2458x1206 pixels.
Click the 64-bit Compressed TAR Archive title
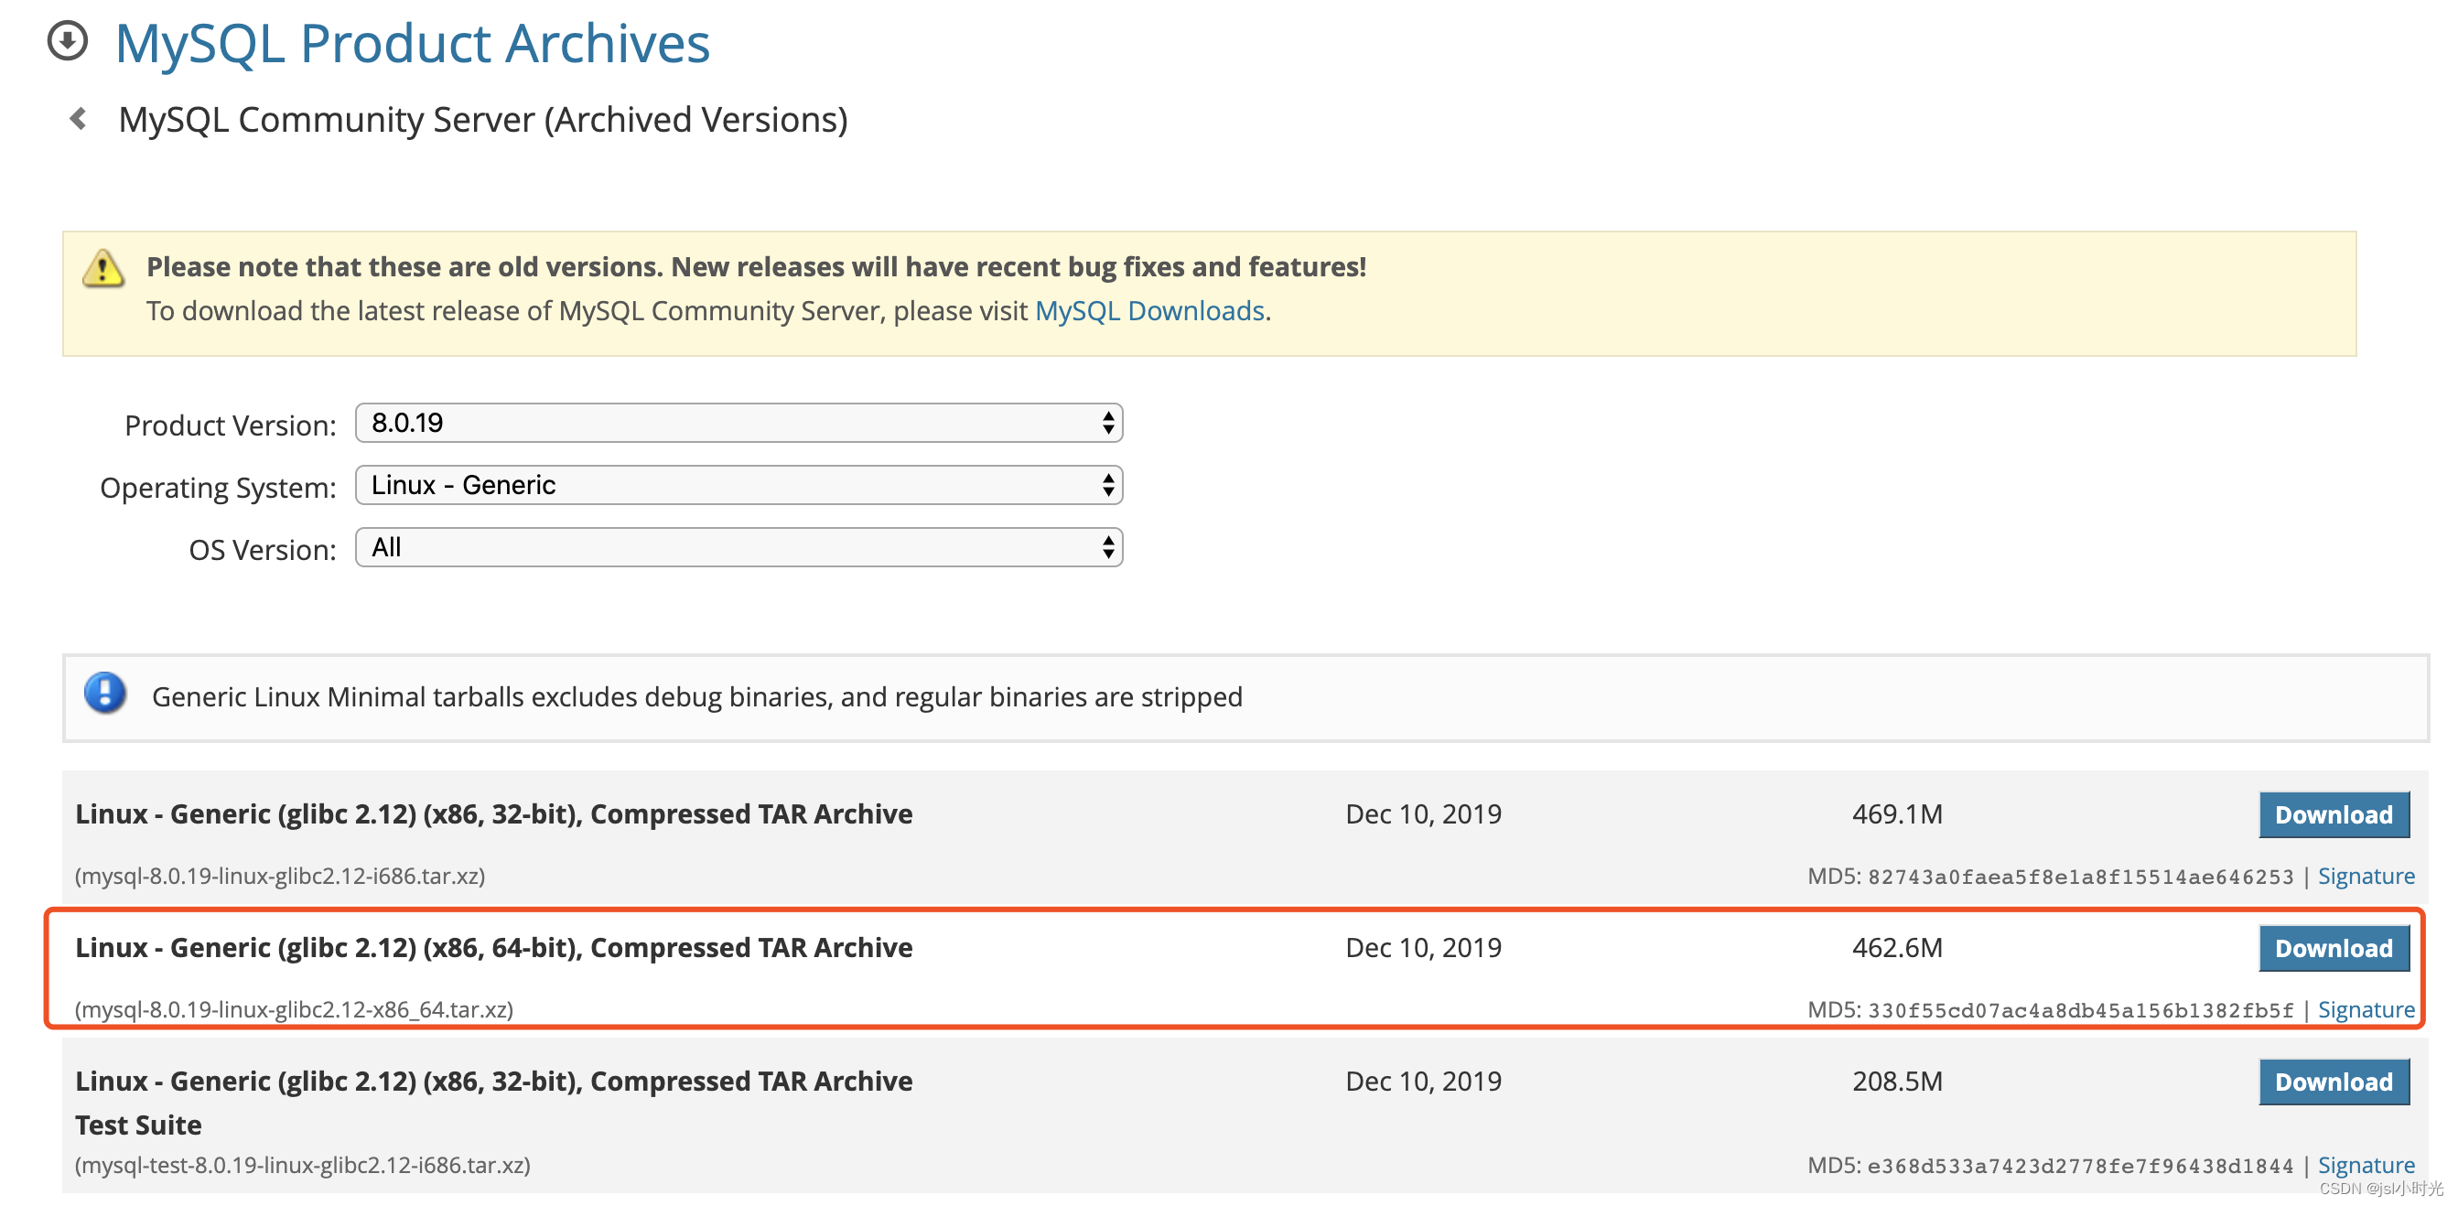pyautogui.click(x=493, y=947)
